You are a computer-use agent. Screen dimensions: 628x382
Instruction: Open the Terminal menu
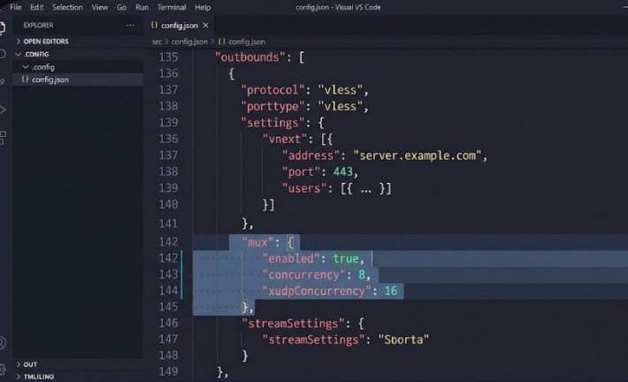click(x=172, y=7)
